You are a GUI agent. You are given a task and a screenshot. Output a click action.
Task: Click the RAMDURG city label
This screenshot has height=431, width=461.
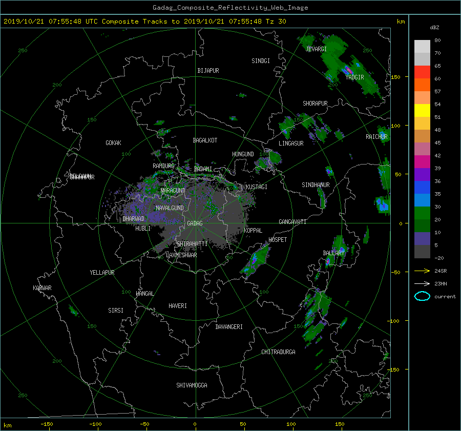click(x=163, y=166)
